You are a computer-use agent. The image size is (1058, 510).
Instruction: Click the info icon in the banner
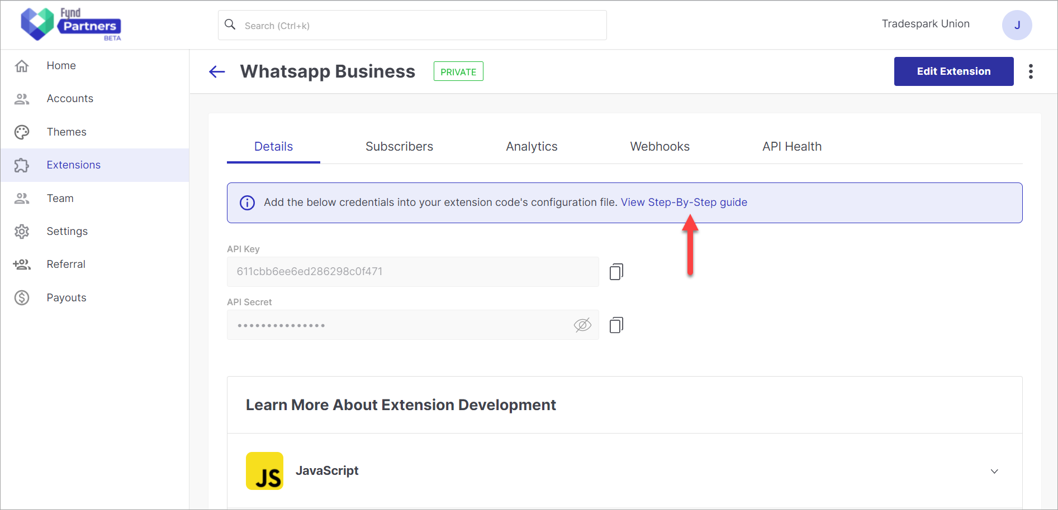click(x=247, y=203)
